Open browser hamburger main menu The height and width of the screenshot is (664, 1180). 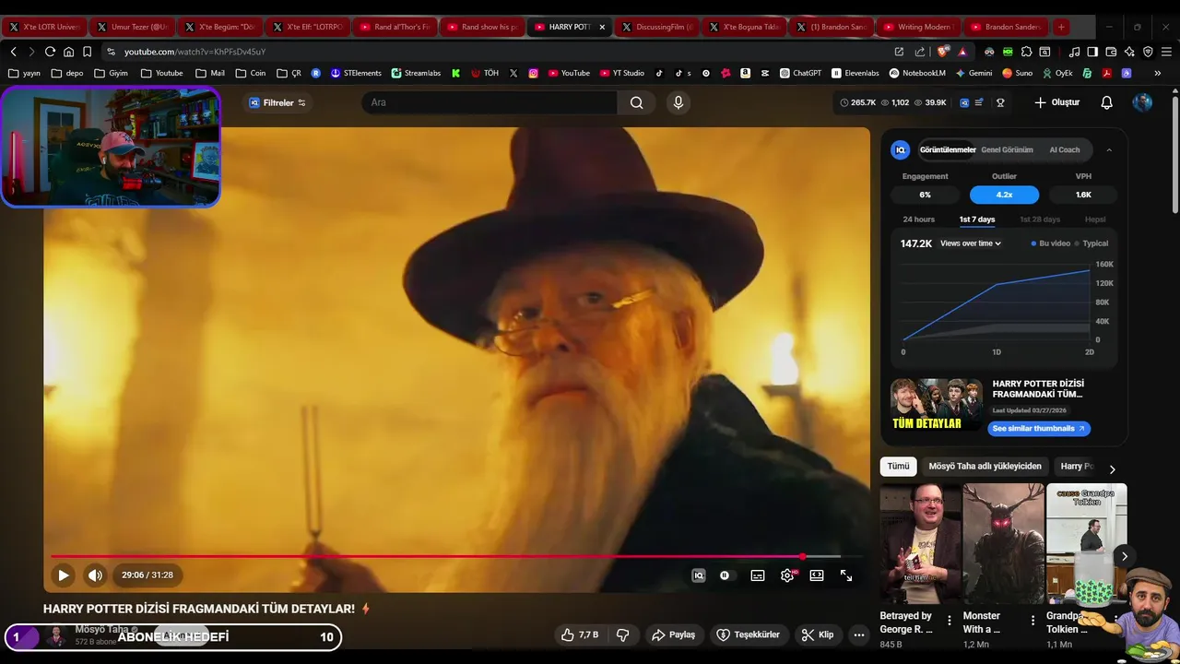pos(1166,52)
